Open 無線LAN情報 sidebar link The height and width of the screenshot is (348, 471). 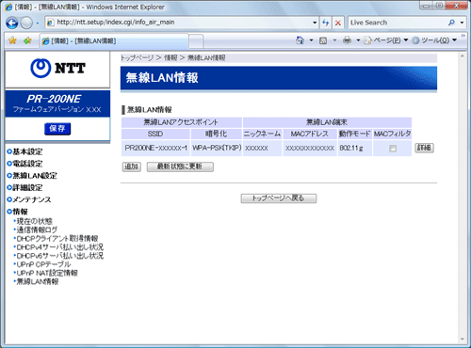[x=37, y=281]
